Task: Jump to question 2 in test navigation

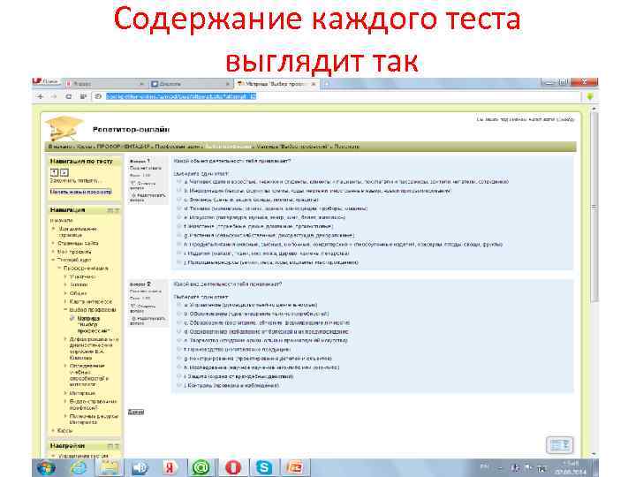Action: (64, 172)
